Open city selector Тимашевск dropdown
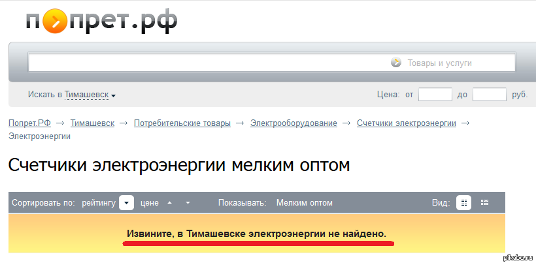536x265 pixels. [90, 95]
